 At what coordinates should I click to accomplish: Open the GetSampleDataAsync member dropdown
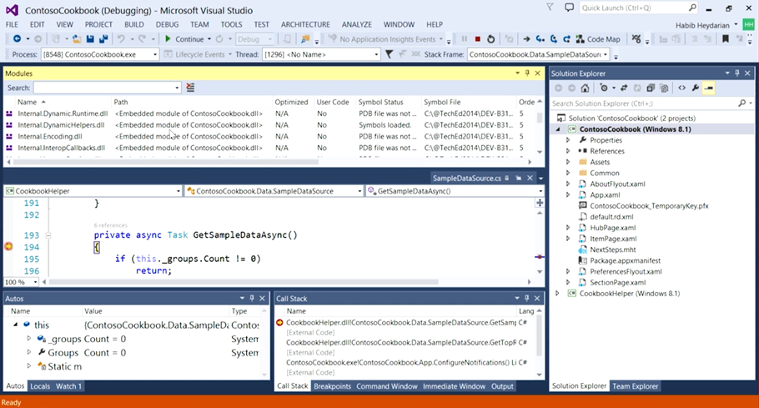[x=540, y=191]
